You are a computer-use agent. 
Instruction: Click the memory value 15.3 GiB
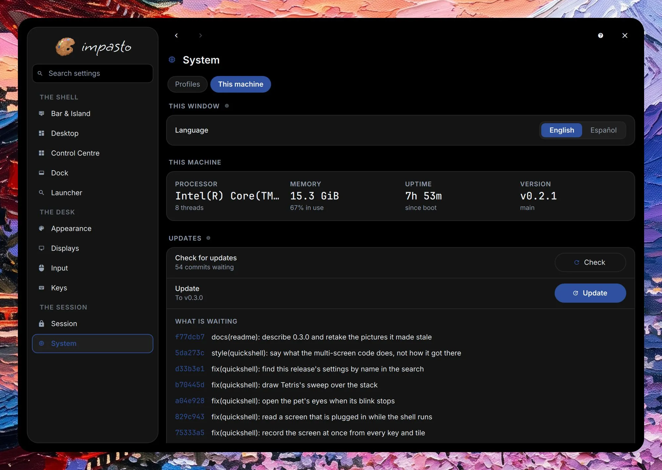point(314,196)
